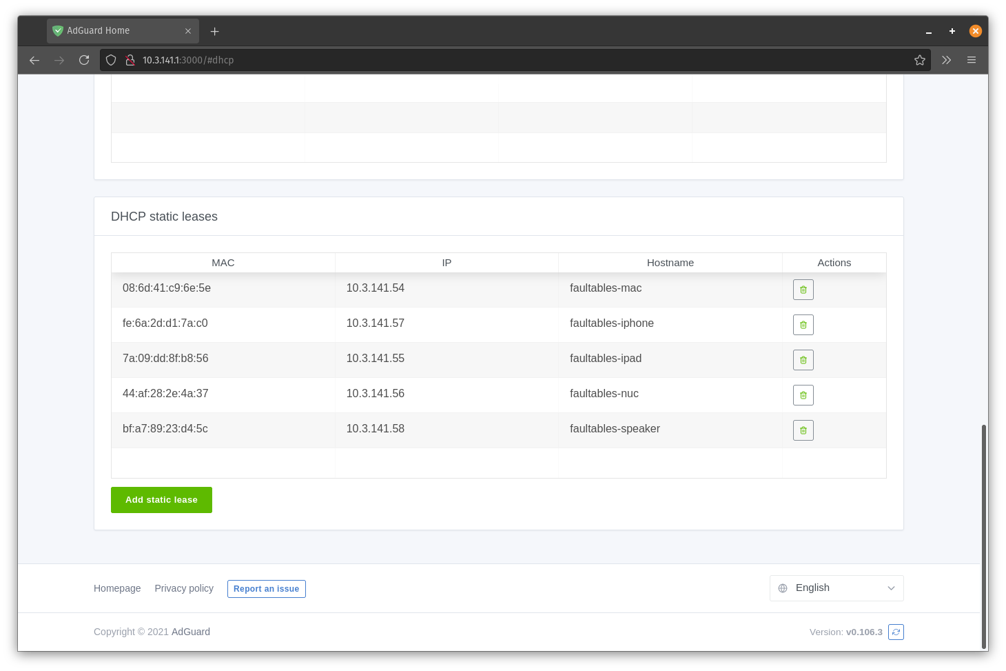Select hostname faultables-iphone text
This screenshot has width=1006, height=671.
point(612,323)
